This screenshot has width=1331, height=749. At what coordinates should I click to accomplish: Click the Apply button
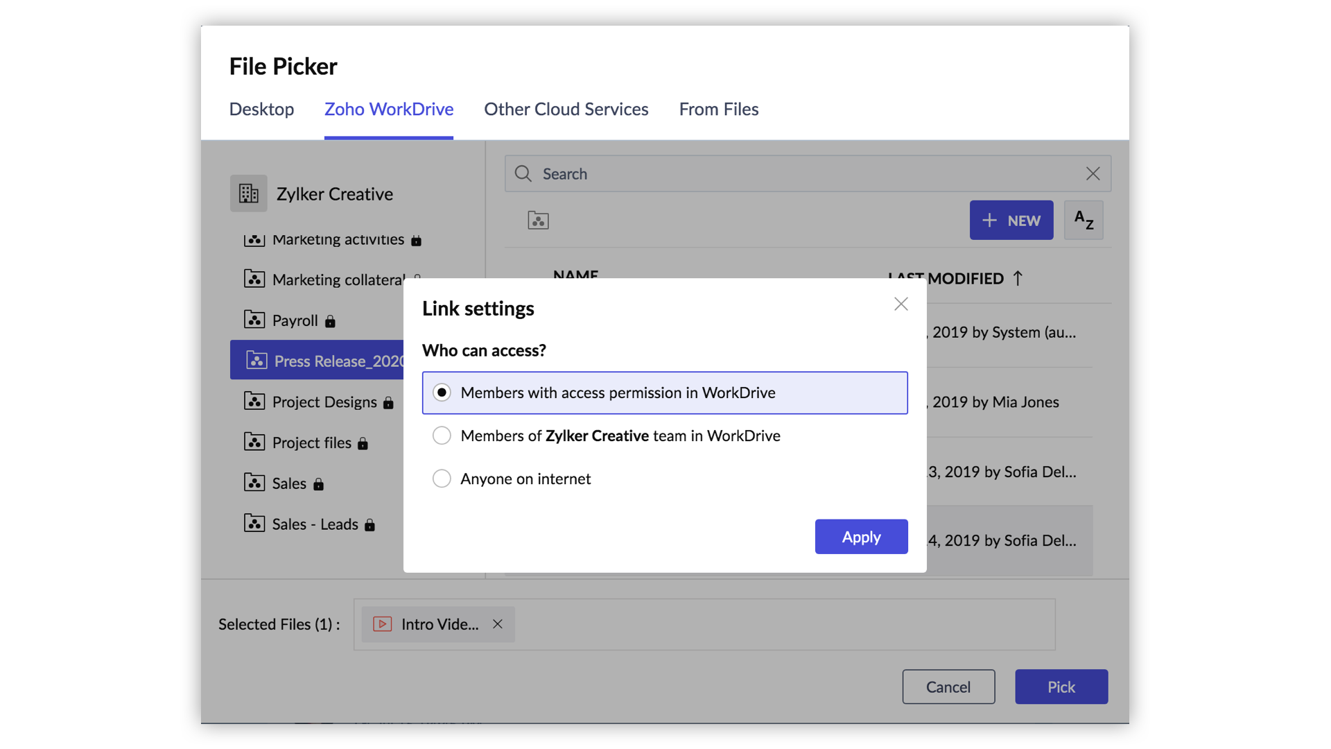(861, 537)
